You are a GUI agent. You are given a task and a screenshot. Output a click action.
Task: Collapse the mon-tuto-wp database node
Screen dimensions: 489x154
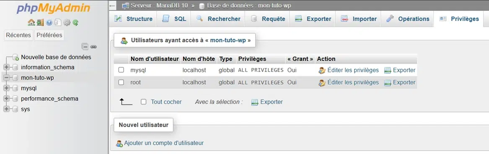click(x=7, y=77)
